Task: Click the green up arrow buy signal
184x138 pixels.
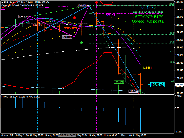Action: 82,43
